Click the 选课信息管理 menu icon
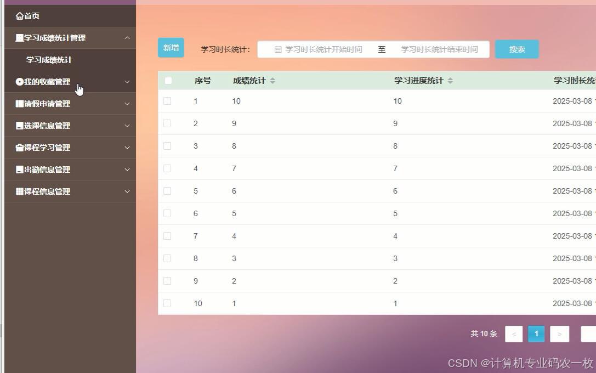596x373 pixels. (x=19, y=126)
